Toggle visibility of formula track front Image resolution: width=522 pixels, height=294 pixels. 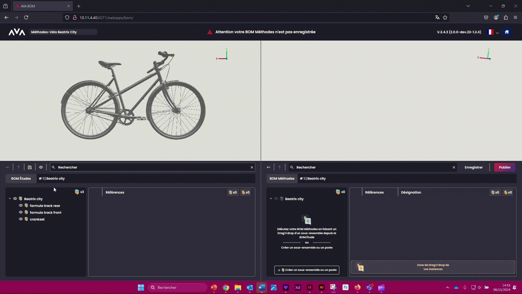pos(21,212)
